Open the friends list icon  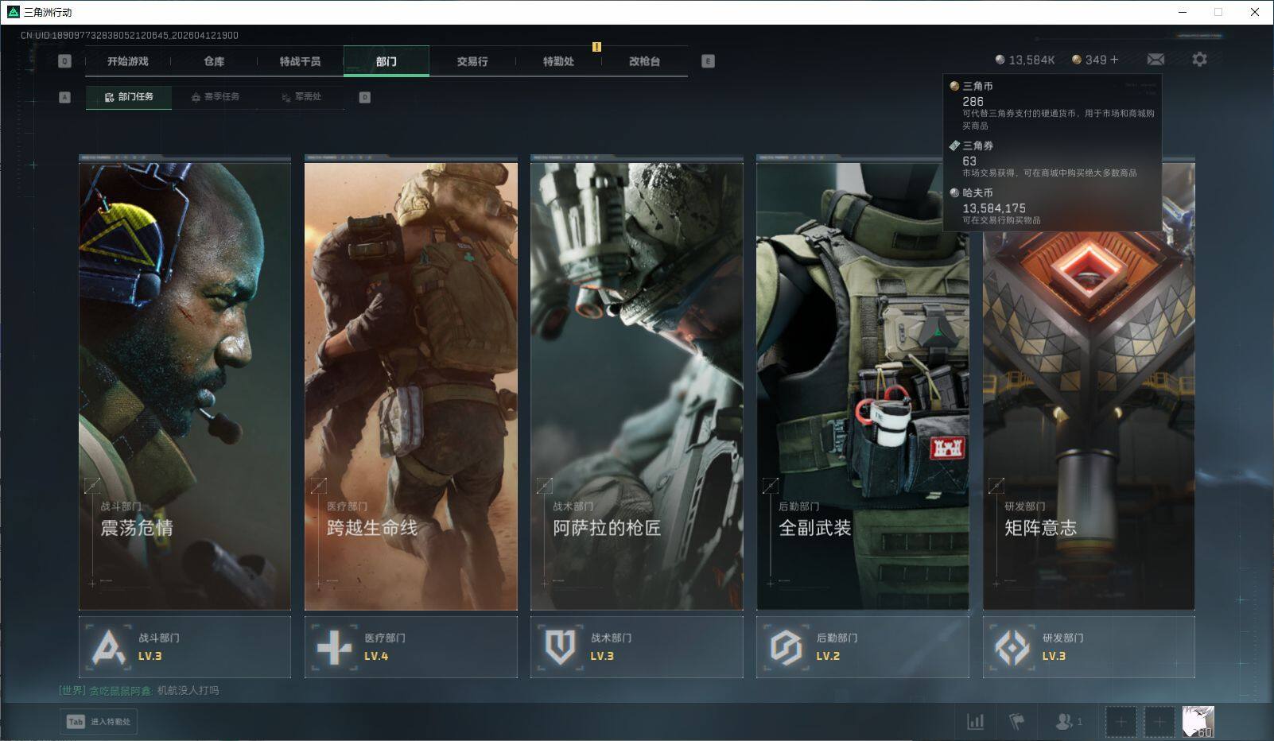tap(1067, 722)
